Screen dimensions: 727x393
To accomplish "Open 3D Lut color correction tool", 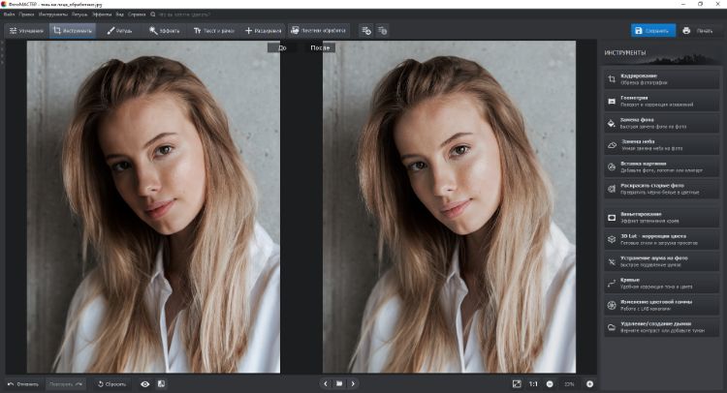I will tap(662, 239).
